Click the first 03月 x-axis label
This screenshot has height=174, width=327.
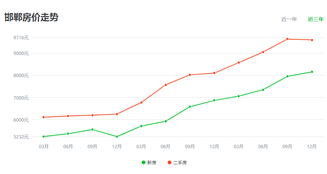(x=44, y=146)
